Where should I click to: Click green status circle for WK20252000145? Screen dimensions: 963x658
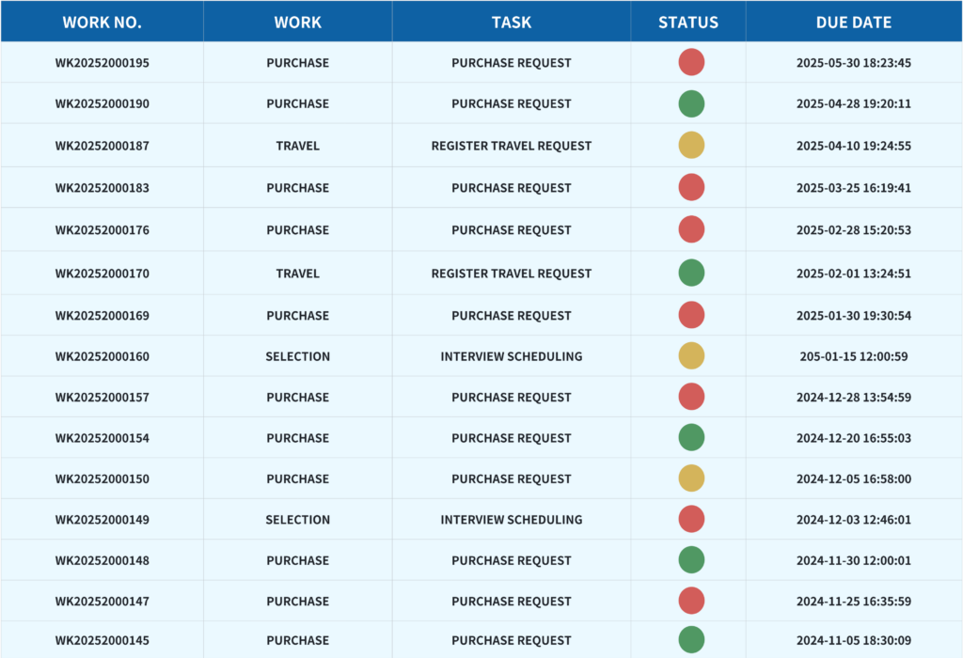691,640
